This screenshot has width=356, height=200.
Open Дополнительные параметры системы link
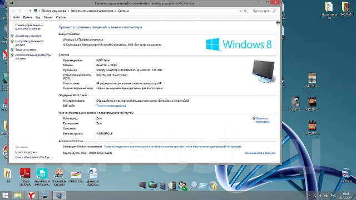pyautogui.click(x=33, y=57)
